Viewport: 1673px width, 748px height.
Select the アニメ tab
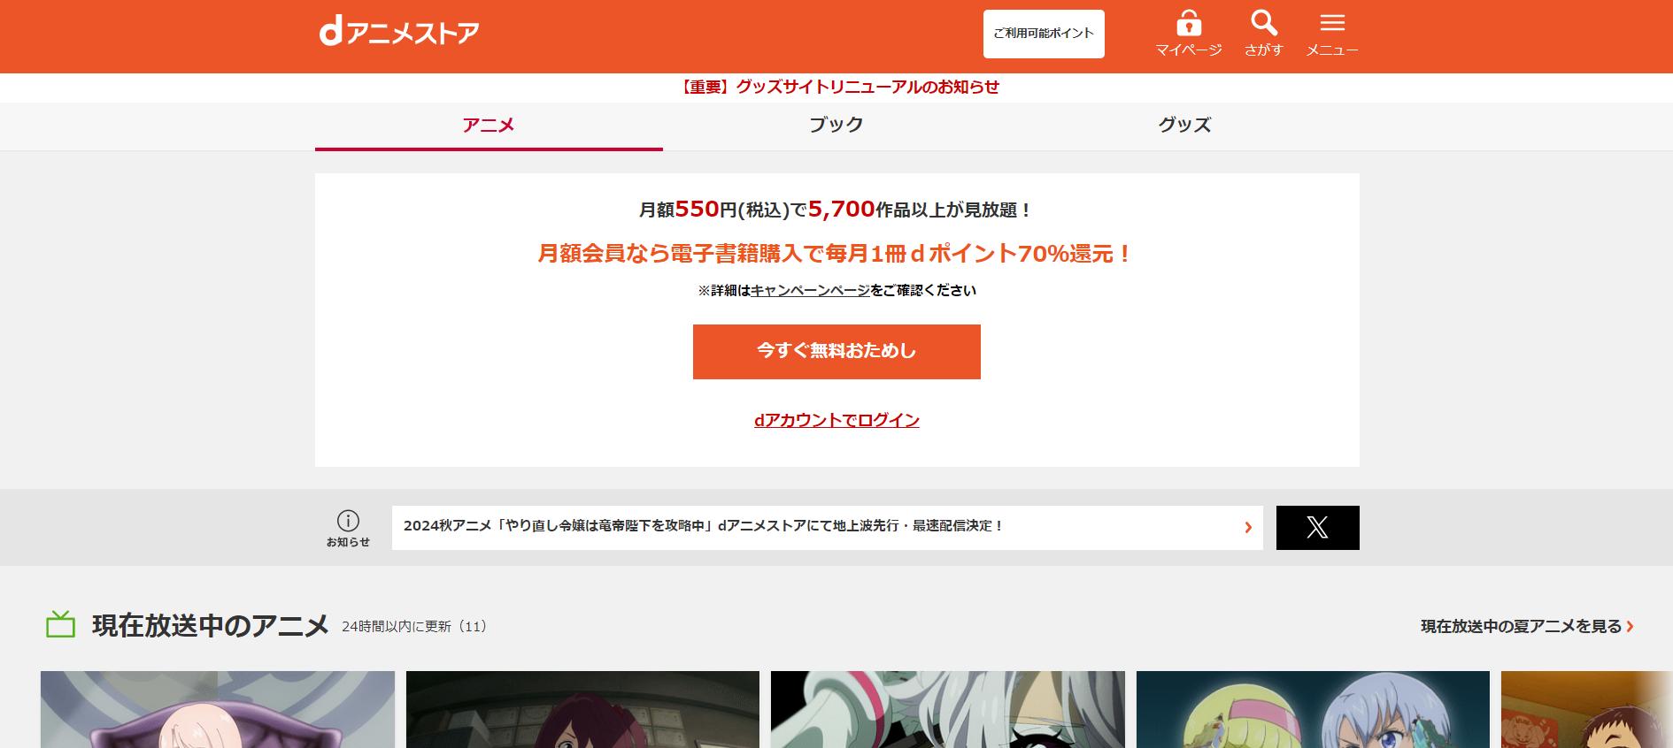[489, 126]
